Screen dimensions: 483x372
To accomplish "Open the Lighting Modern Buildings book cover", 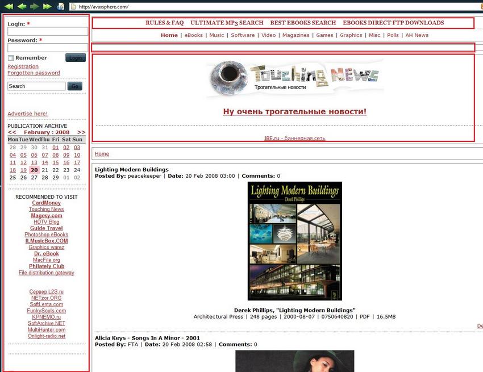I will tap(295, 241).
